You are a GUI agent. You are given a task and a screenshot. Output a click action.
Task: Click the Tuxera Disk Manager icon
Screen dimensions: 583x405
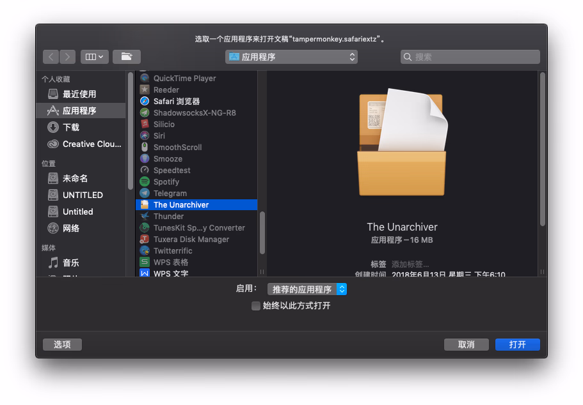click(145, 240)
